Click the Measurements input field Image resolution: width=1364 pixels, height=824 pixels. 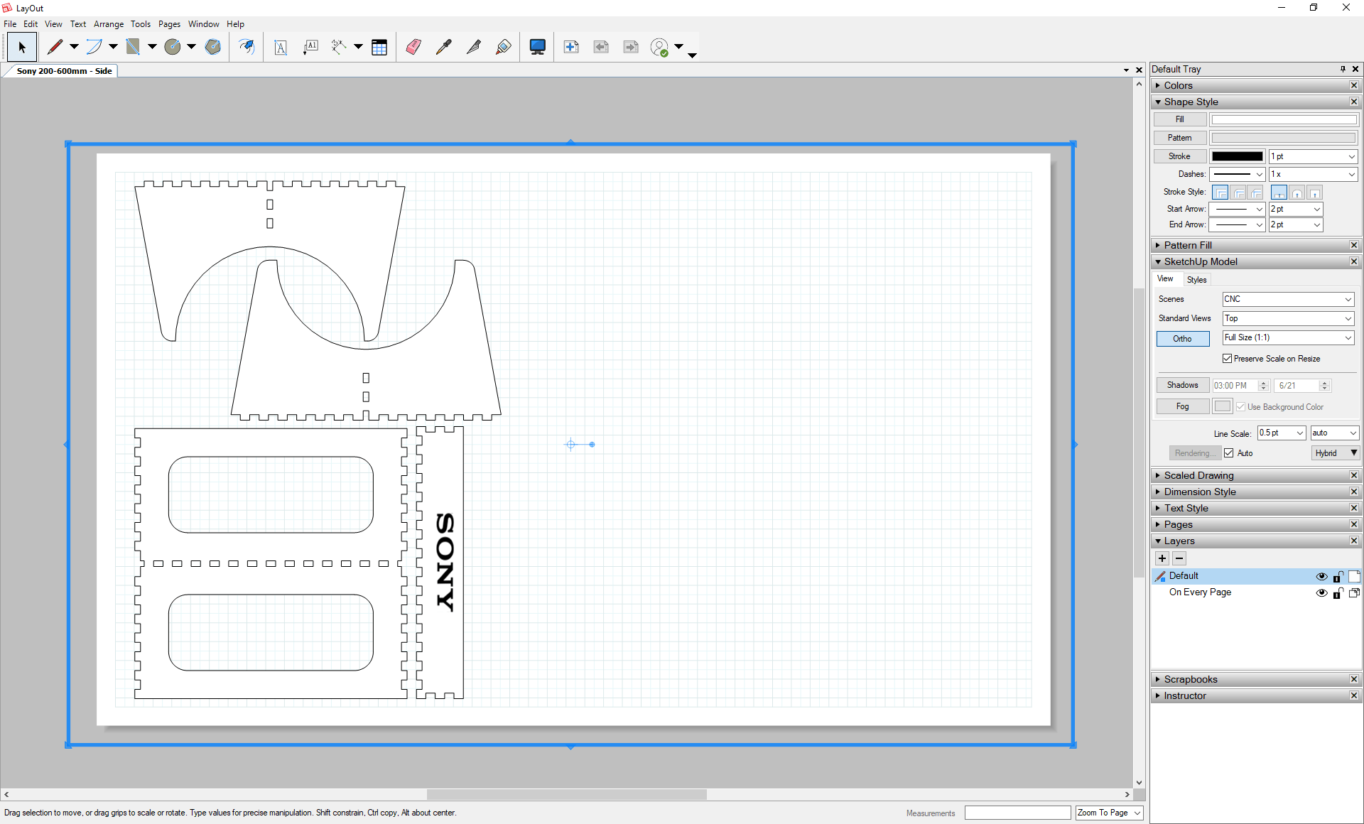tap(1017, 813)
